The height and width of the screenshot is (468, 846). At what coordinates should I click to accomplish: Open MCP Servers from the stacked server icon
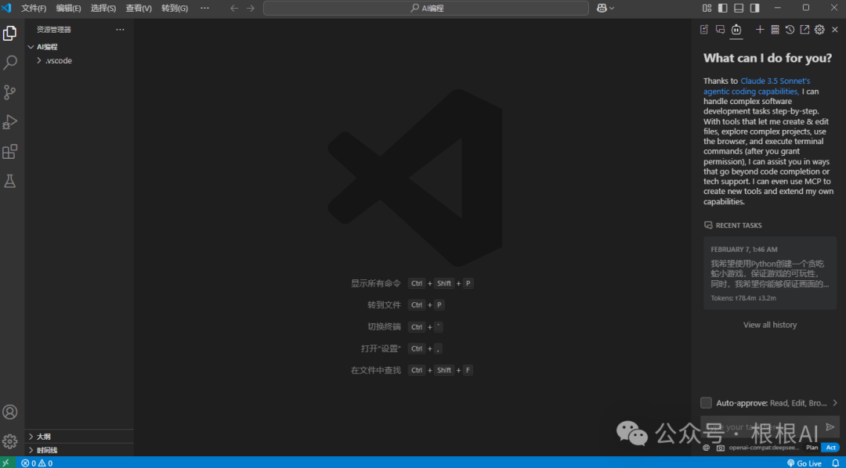pos(775,30)
